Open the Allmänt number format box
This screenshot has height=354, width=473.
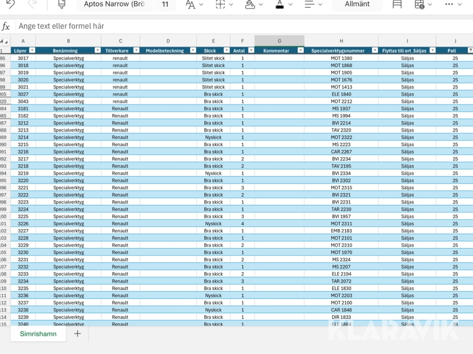(x=357, y=4)
